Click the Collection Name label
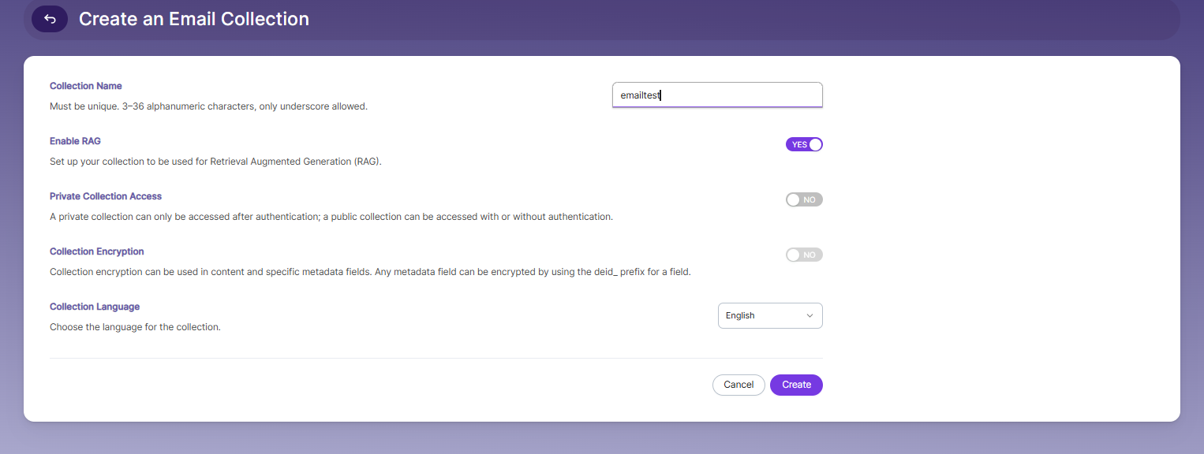Viewport: 1204px width, 454px height. point(86,86)
